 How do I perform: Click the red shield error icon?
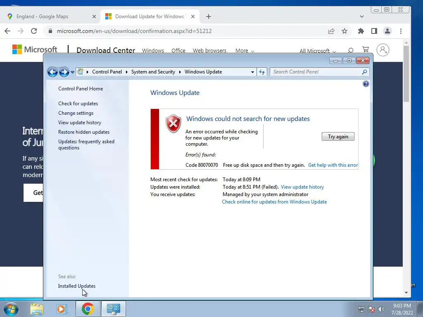173,123
